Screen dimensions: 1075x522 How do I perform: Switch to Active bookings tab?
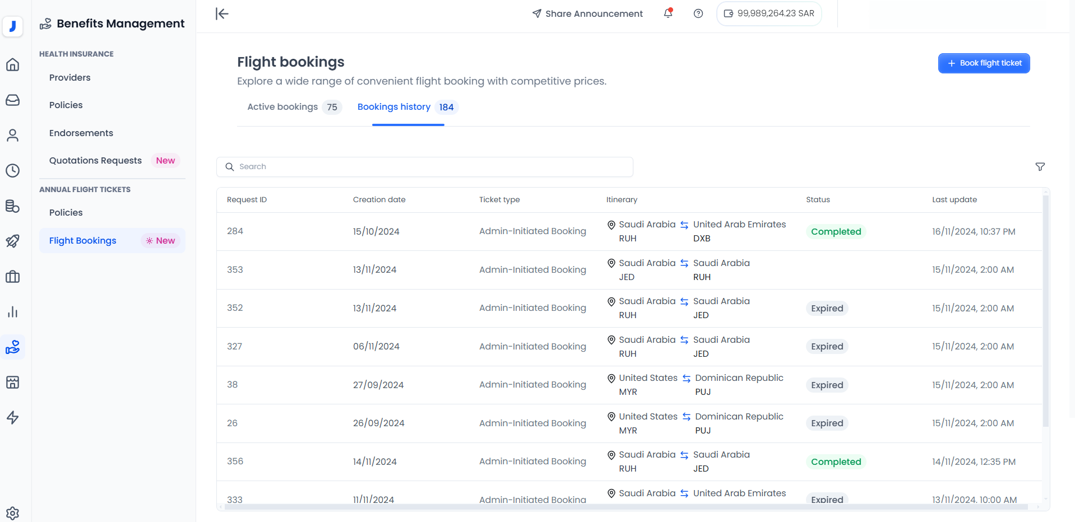(282, 107)
